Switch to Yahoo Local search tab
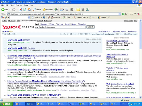Viewport: 142px width, 106px height. pyautogui.click(x=67, y=24)
